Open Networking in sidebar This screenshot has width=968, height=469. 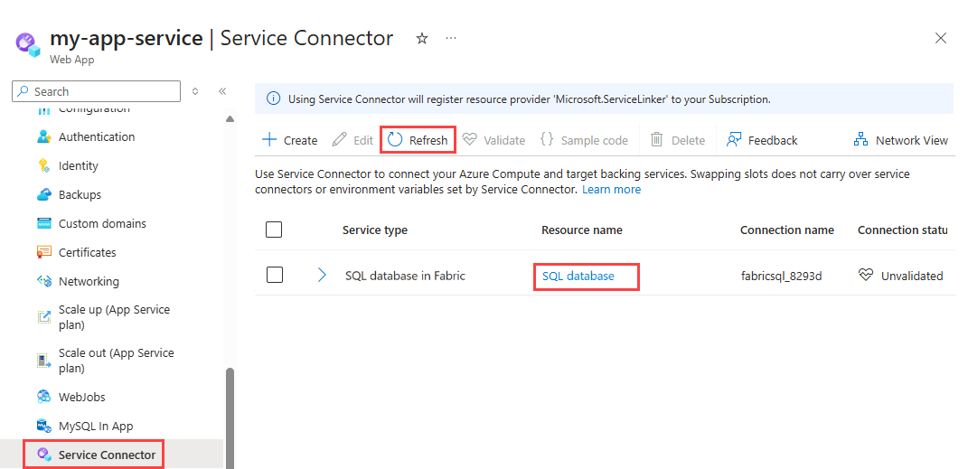pos(89,281)
